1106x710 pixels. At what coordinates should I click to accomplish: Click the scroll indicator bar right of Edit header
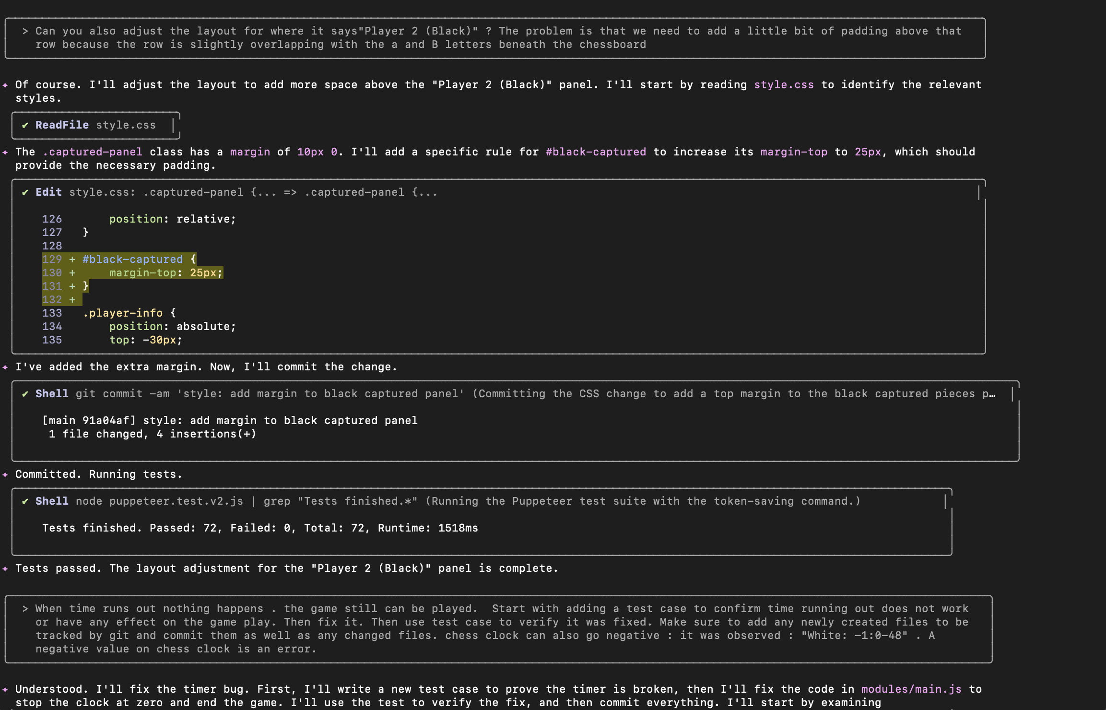[979, 193]
